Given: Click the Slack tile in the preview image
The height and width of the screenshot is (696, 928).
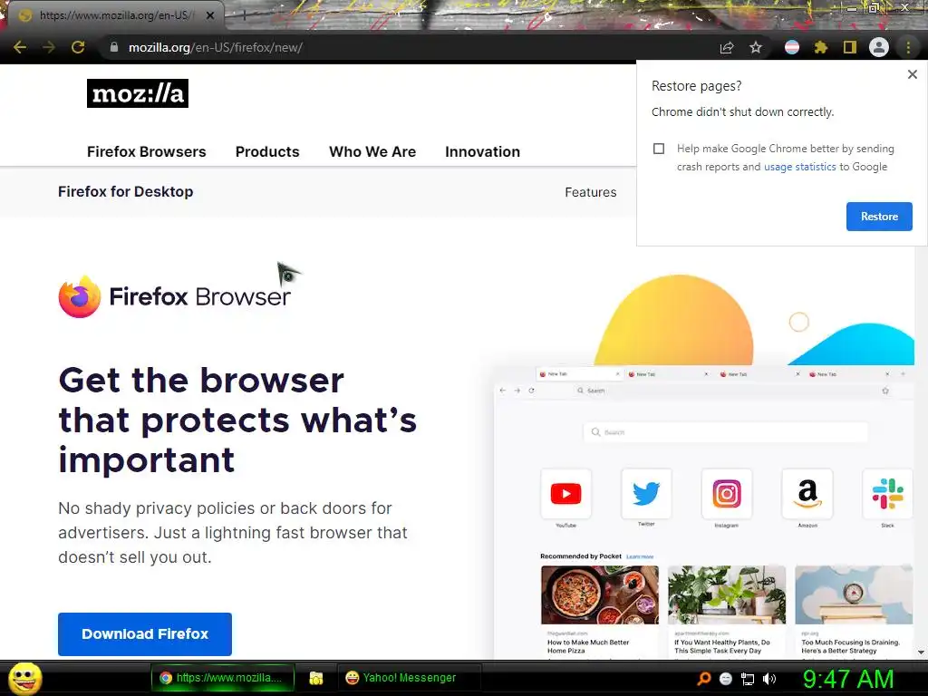Looking at the screenshot, I should click(x=888, y=494).
